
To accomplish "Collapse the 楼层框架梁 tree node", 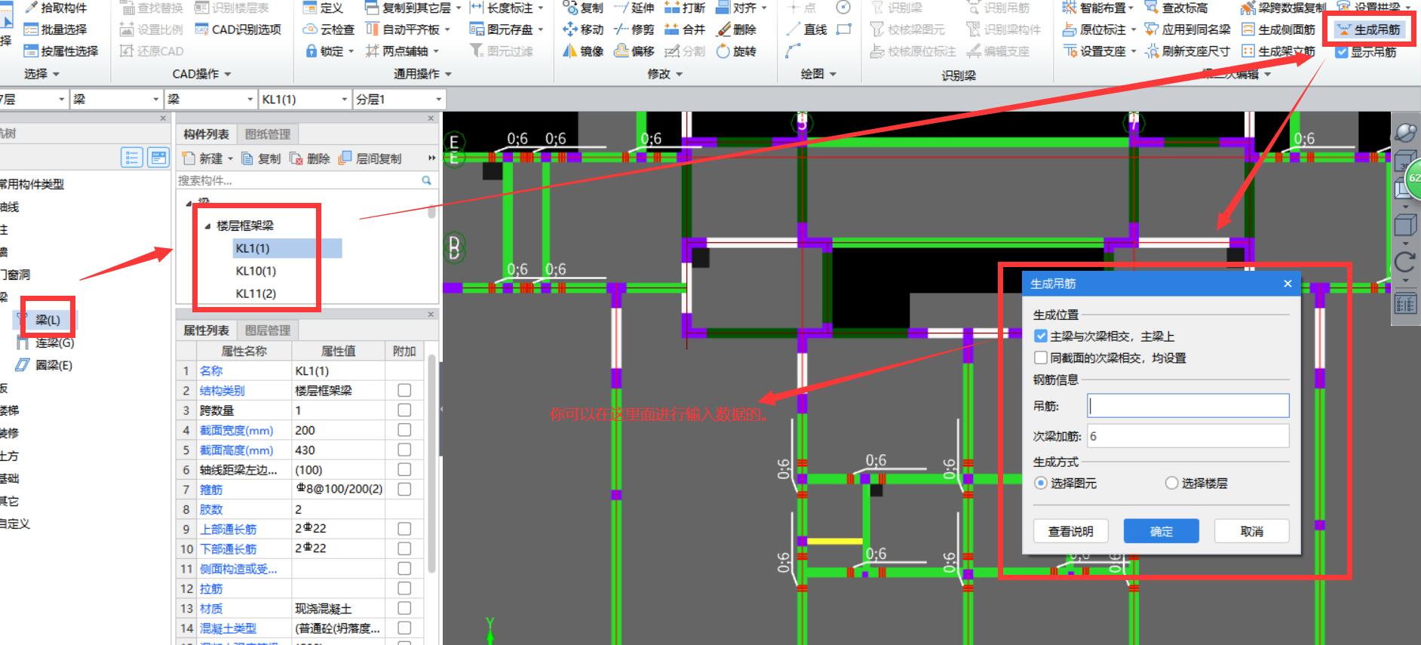I will pos(207,226).
